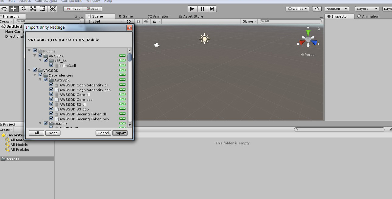Select the camera gizmo in scene
The height and width of the screenshot is (199, 392).
pyautogui.click(x=157, y=45)
